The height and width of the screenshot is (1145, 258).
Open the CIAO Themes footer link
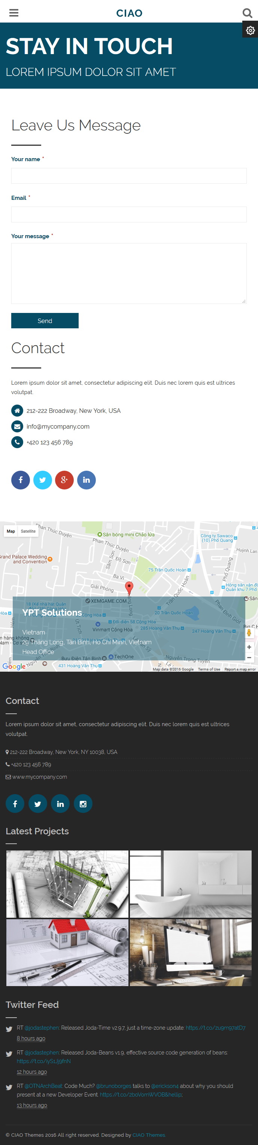click(x=149, y=1135)
